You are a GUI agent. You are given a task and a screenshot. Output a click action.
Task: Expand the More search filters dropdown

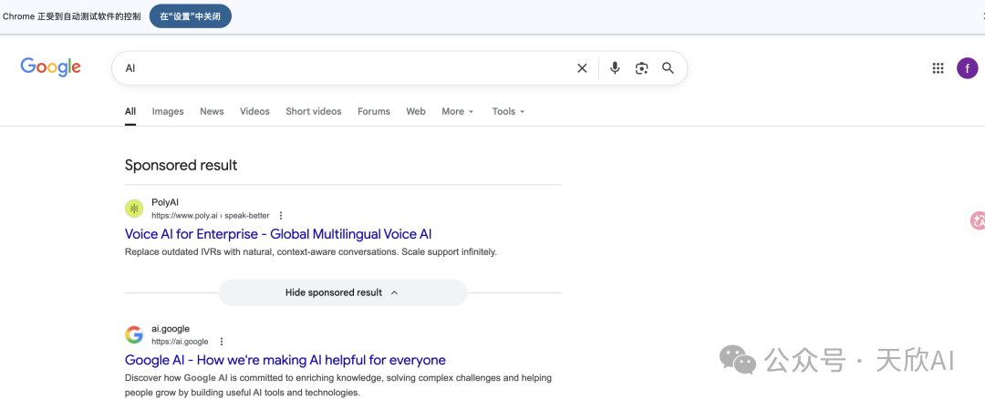point(457,111)
